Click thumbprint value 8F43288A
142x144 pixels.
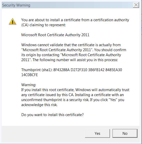[61, 70]
